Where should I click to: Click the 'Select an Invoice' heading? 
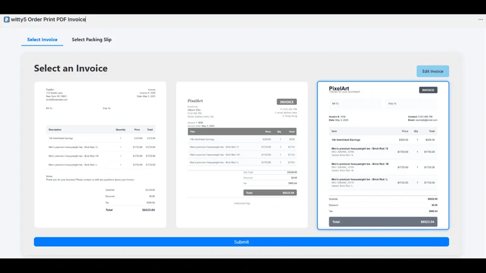[70, 68]
